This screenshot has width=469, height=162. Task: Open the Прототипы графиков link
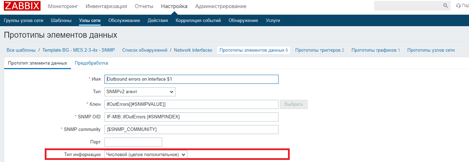(375, 50)
